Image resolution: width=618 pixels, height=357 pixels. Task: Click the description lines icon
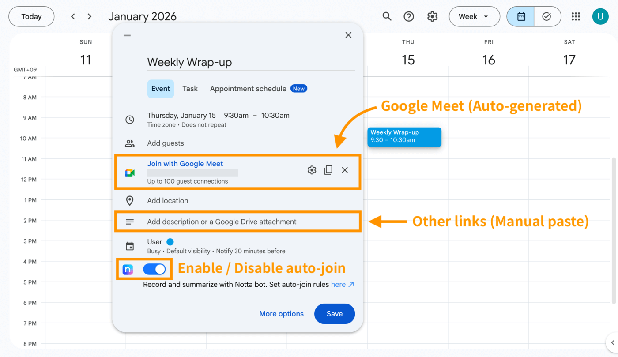coord(130,222)
